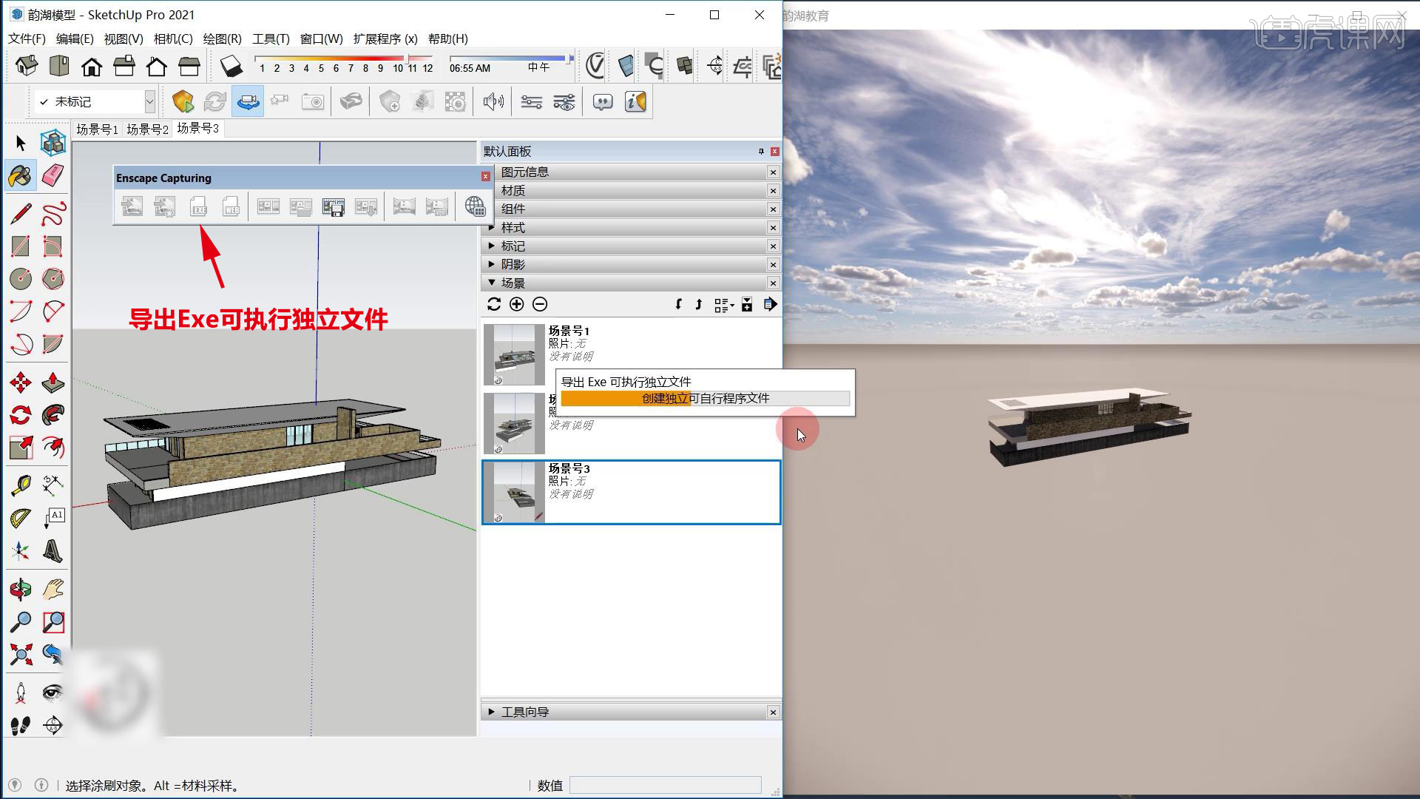1420x799 pixels.
Task: Click the add scene plus icon in 场景 panel
Action: coord(517,304)
